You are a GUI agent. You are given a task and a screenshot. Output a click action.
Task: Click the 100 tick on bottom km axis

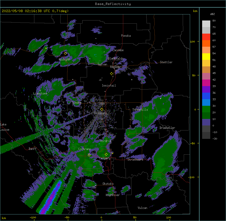pos(169,217)
